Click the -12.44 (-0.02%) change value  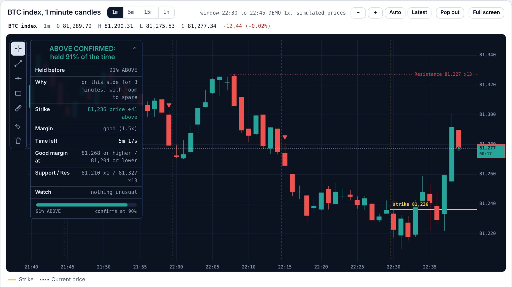(x=247, y=26)
